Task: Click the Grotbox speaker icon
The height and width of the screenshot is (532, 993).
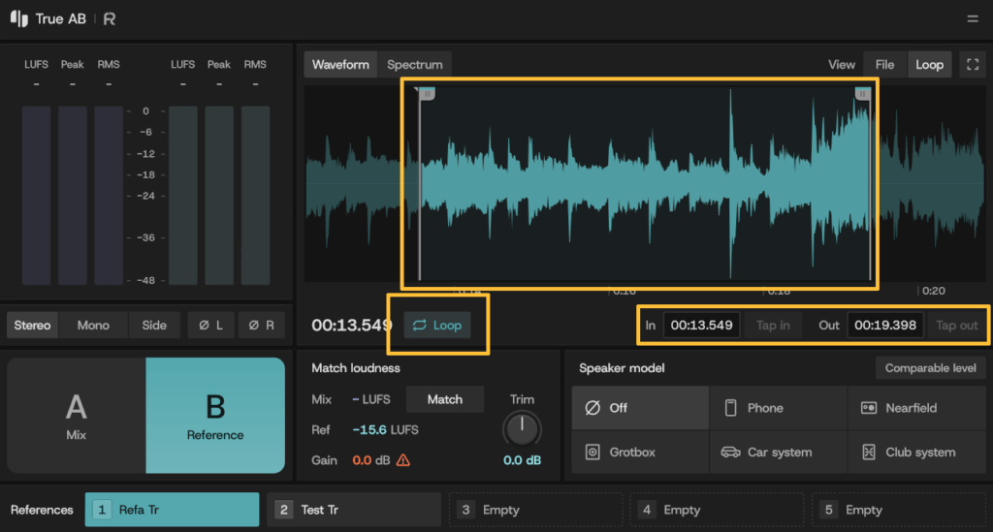Action: click(593, 453)
